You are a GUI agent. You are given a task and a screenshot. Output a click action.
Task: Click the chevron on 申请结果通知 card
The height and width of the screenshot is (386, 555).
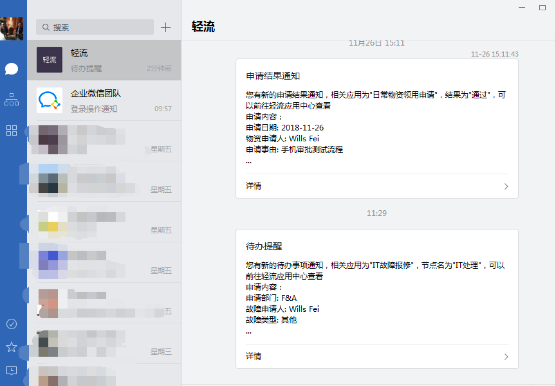(x=506, y=186)
